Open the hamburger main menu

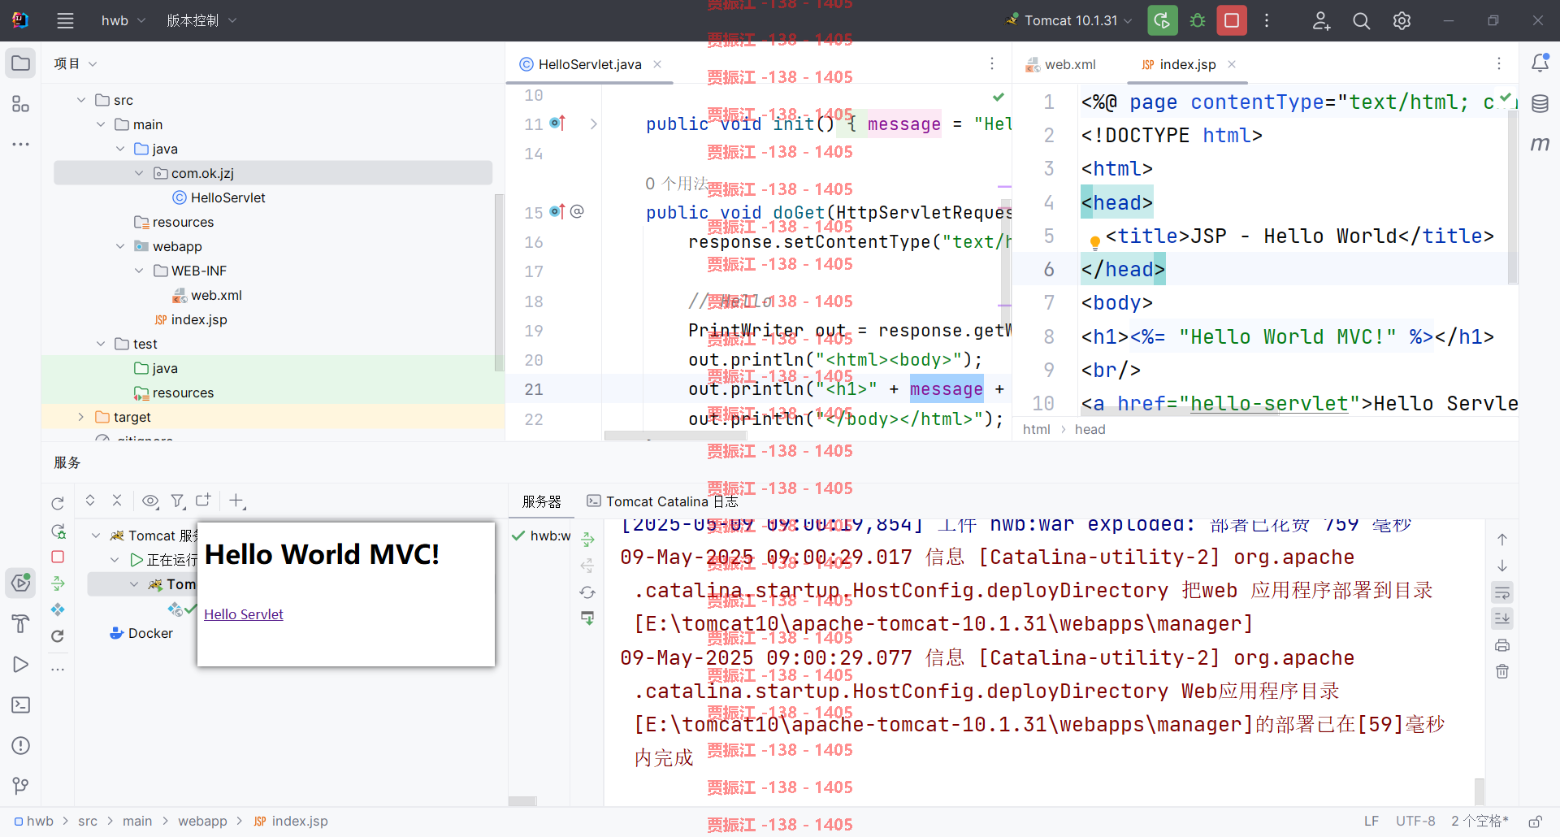[x=65, y=21]
